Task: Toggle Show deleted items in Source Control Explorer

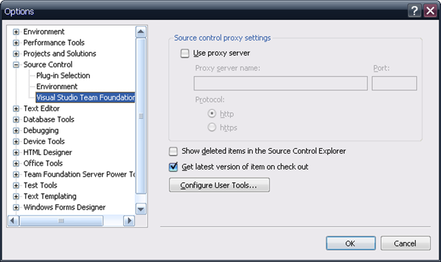Action: pyautogui.click(x=173, y=152)
